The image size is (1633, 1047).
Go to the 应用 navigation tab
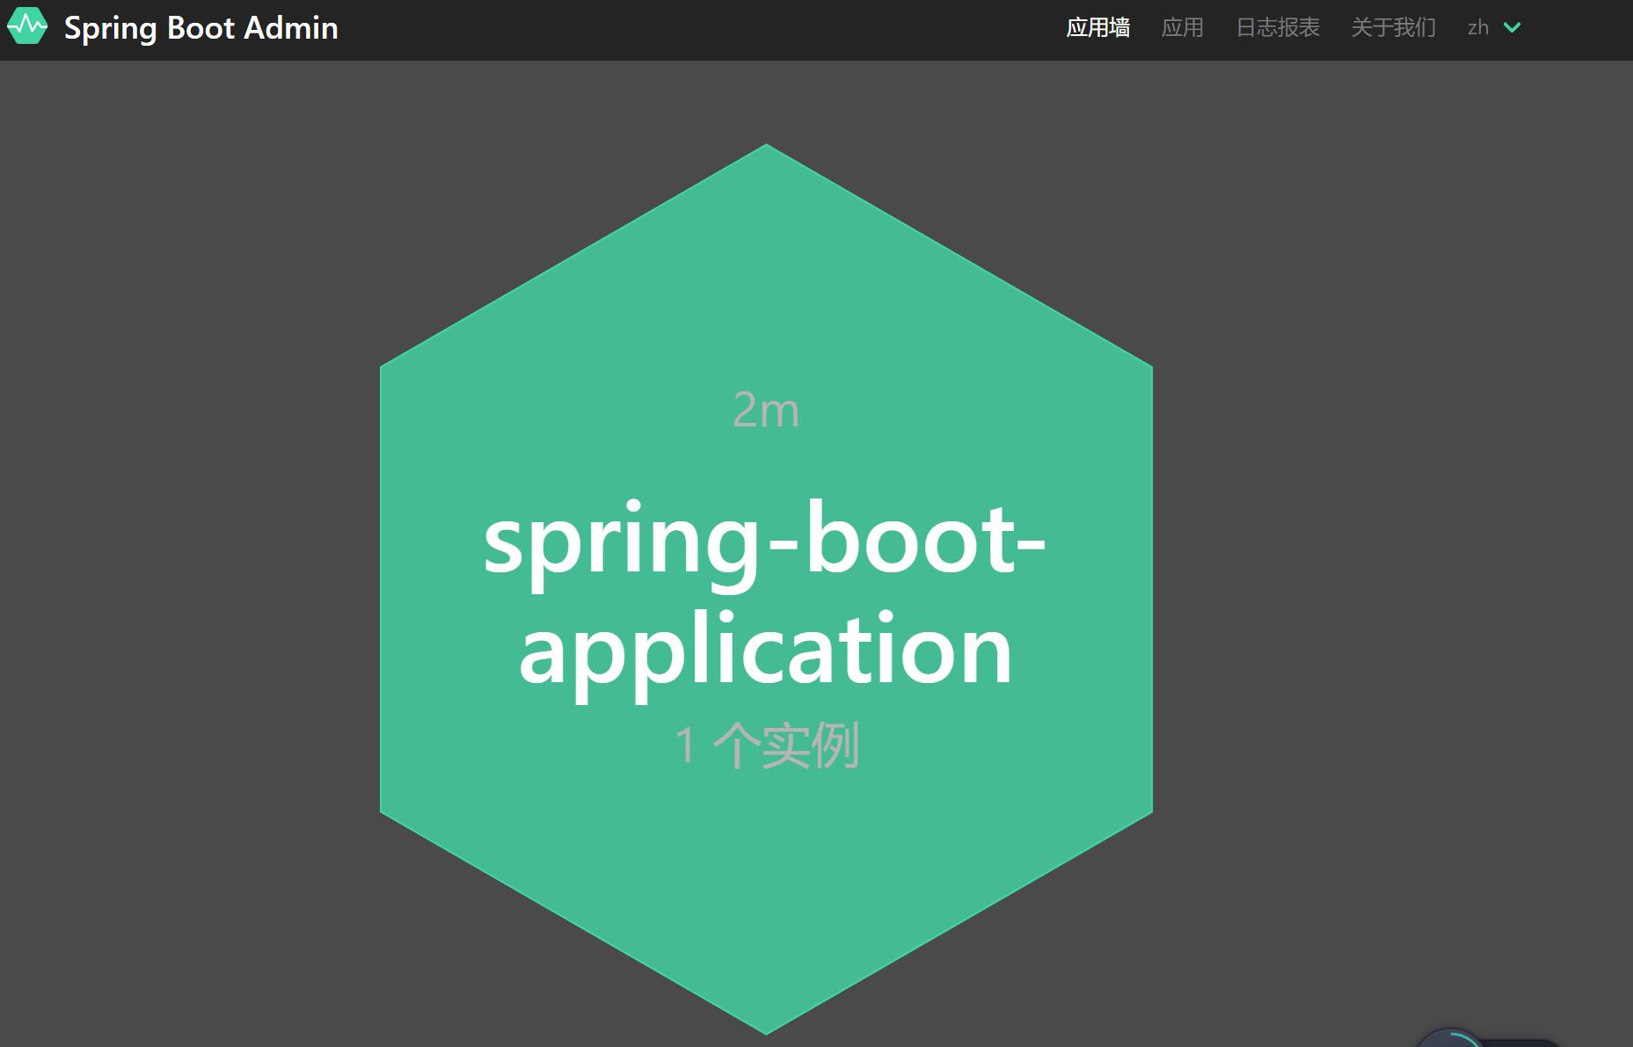(x=1182, y=28)
